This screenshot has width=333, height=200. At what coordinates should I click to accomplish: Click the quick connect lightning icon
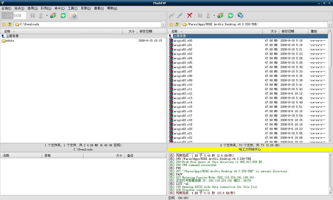[171, 16]
